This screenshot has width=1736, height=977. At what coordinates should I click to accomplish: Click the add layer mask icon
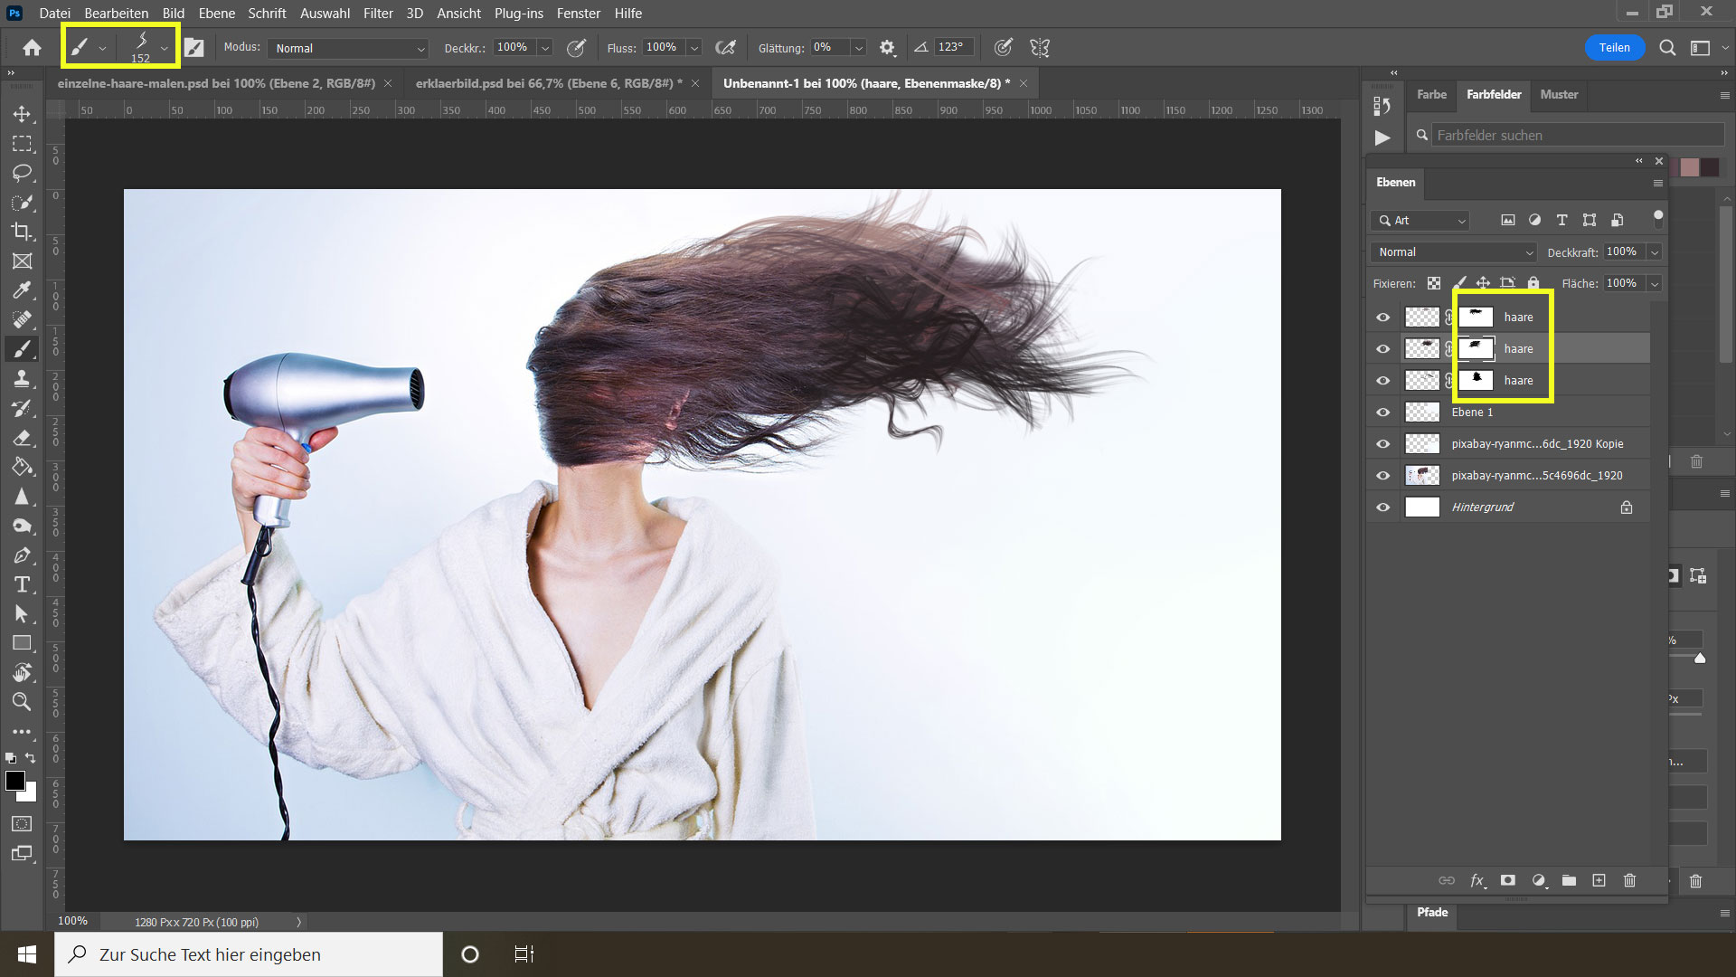[1507, 880]
